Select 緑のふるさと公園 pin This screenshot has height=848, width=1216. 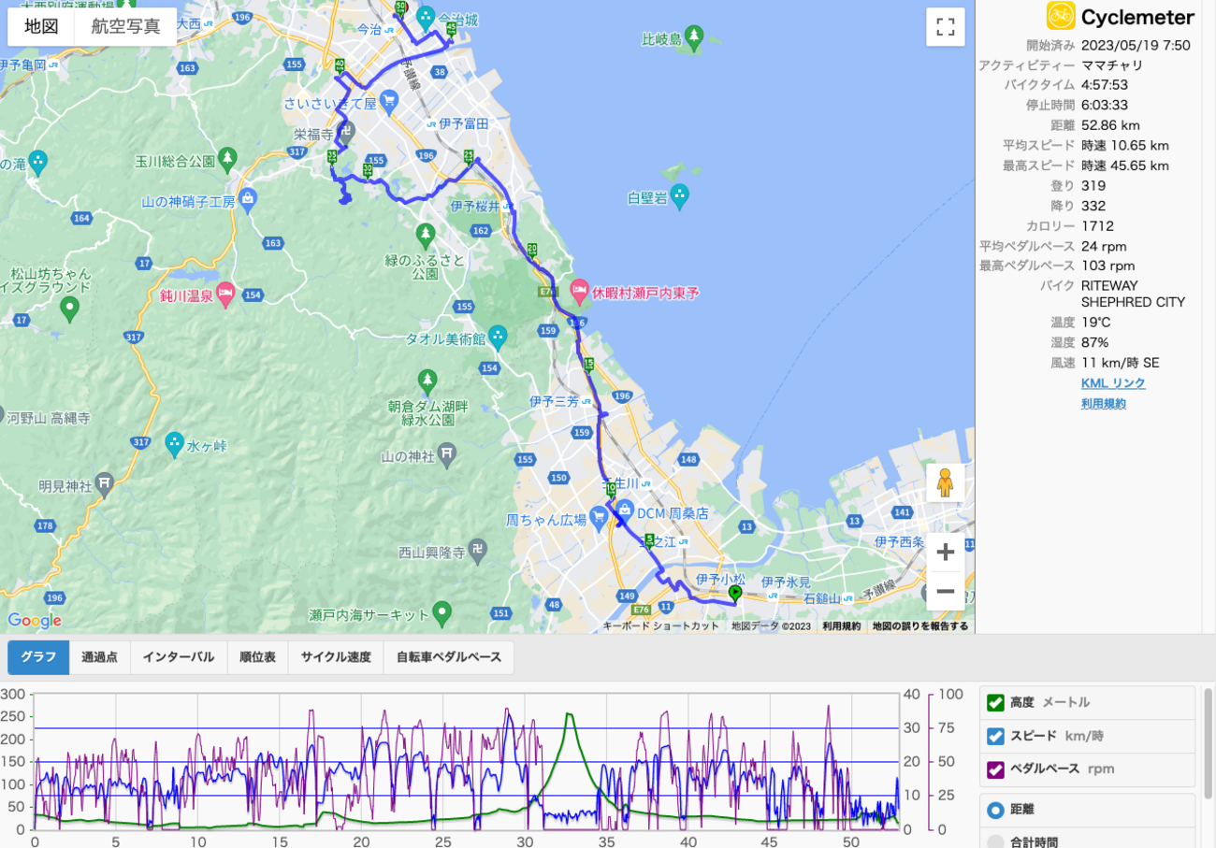coord(426,233)
